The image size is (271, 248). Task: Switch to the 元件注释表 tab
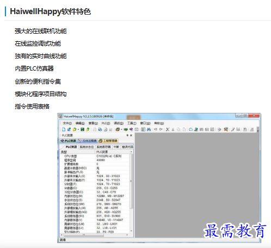88,141
